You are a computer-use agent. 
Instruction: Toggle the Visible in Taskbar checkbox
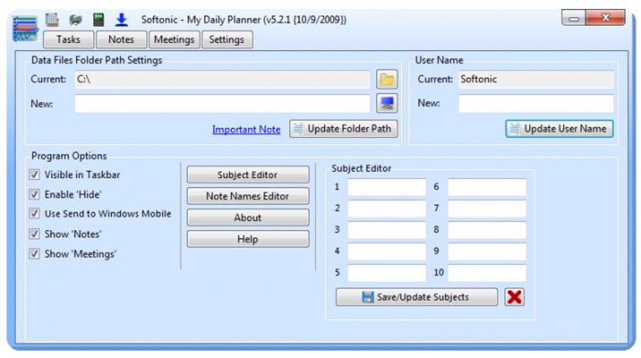coord(35,174)
